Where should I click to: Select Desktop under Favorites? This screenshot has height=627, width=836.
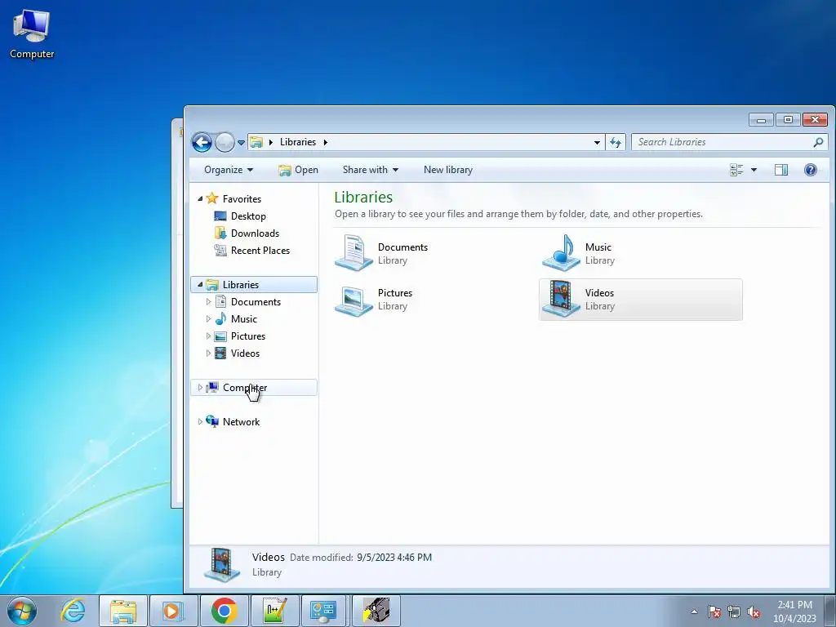pos(248,216)
